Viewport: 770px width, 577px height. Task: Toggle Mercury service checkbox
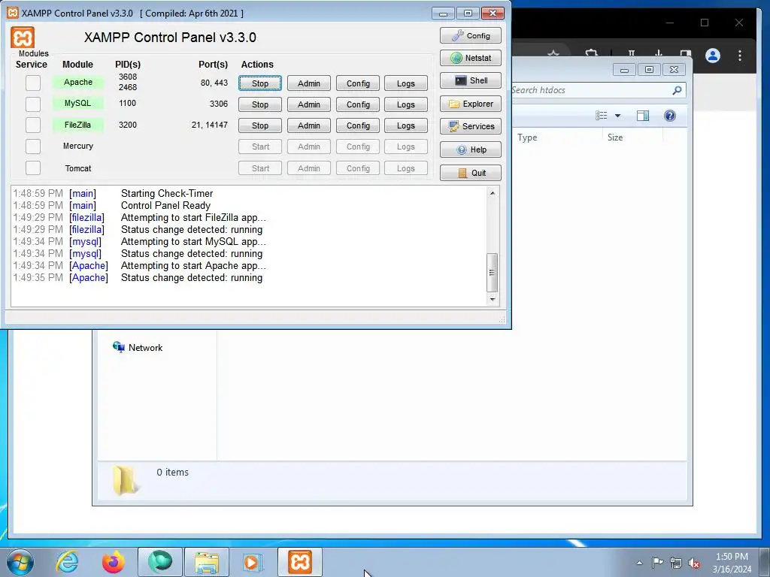coord(33,147)
